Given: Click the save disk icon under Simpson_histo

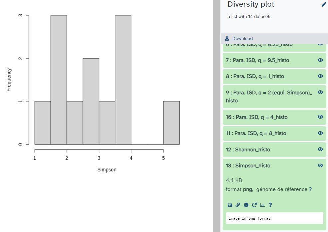Looking at the screenshot, I should point(230,205).
